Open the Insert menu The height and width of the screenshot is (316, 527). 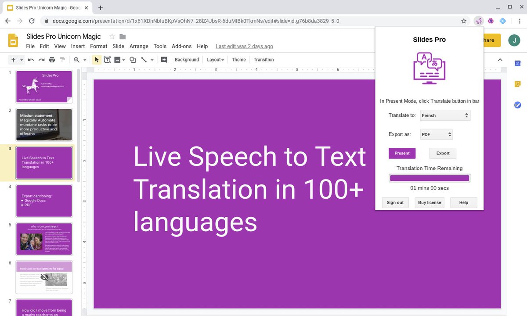click(78, 47)
